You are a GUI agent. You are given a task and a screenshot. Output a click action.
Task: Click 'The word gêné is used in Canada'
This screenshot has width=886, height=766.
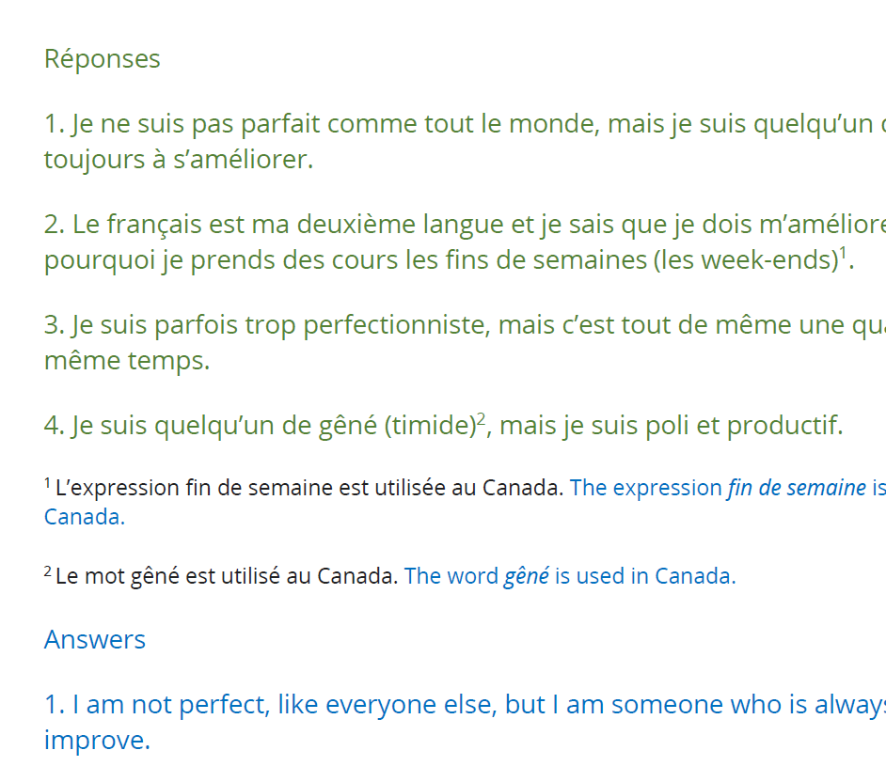click(570, 576)
